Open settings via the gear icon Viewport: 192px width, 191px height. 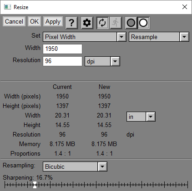pos(87,23)
